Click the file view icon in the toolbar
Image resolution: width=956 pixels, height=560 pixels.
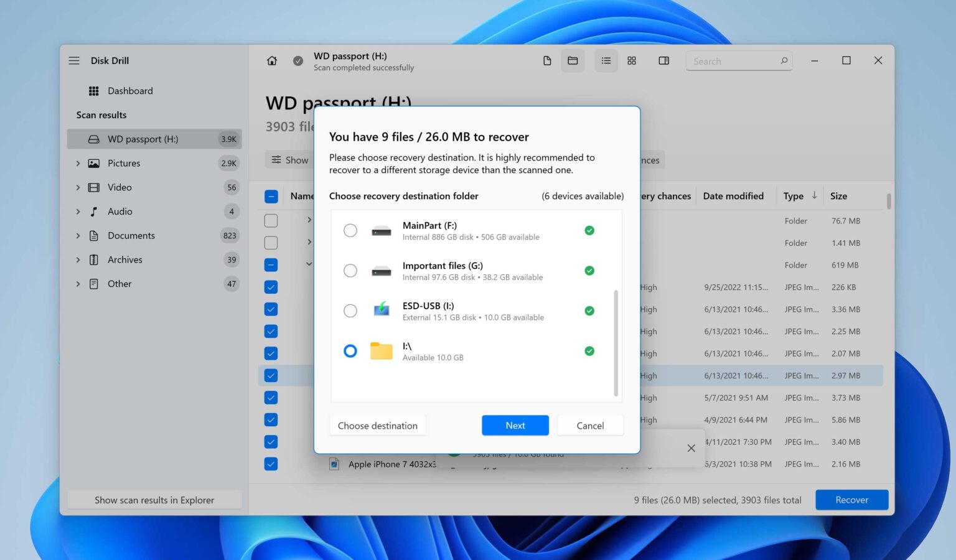(547, 60)
